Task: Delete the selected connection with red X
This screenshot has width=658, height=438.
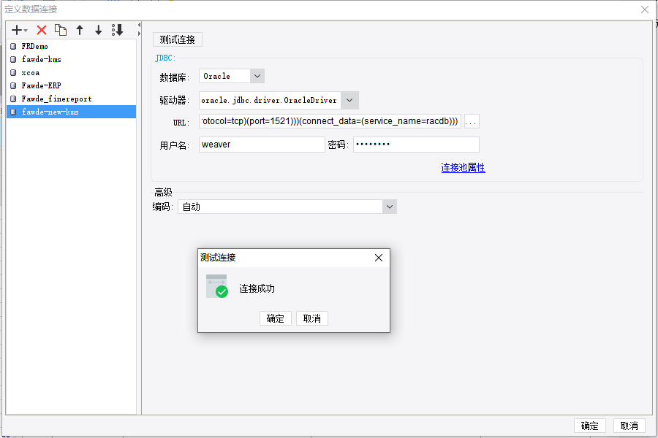Action: point(42,30)
